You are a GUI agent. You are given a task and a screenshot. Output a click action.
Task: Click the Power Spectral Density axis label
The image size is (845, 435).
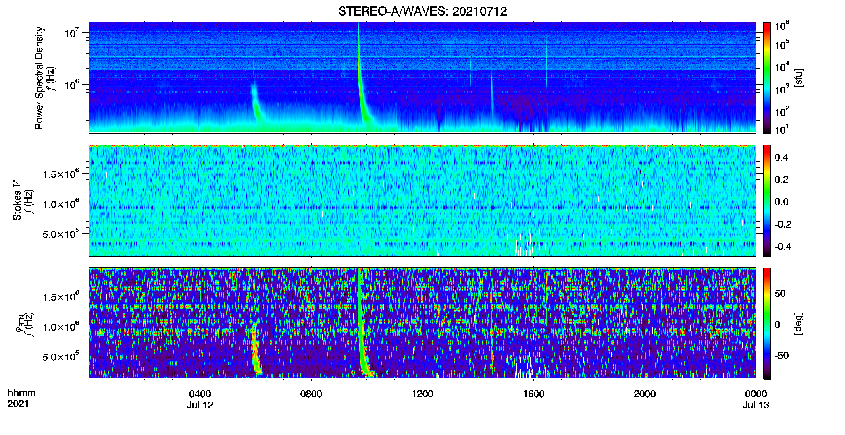(39, 78)
